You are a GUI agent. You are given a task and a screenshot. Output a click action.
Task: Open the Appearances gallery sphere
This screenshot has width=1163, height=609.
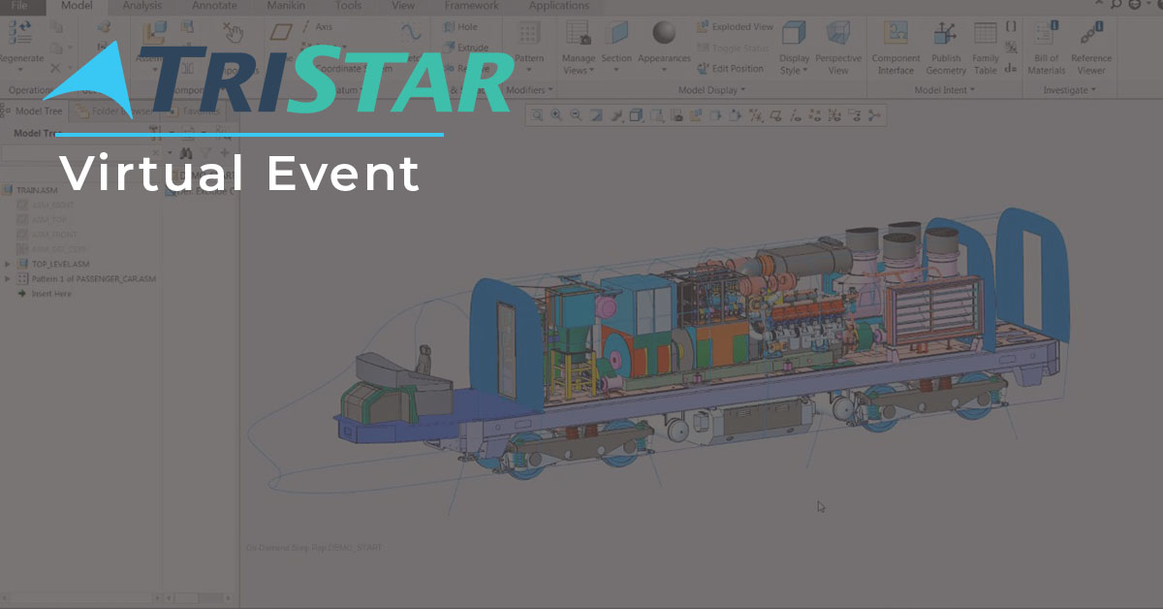[x=664, y=33]
